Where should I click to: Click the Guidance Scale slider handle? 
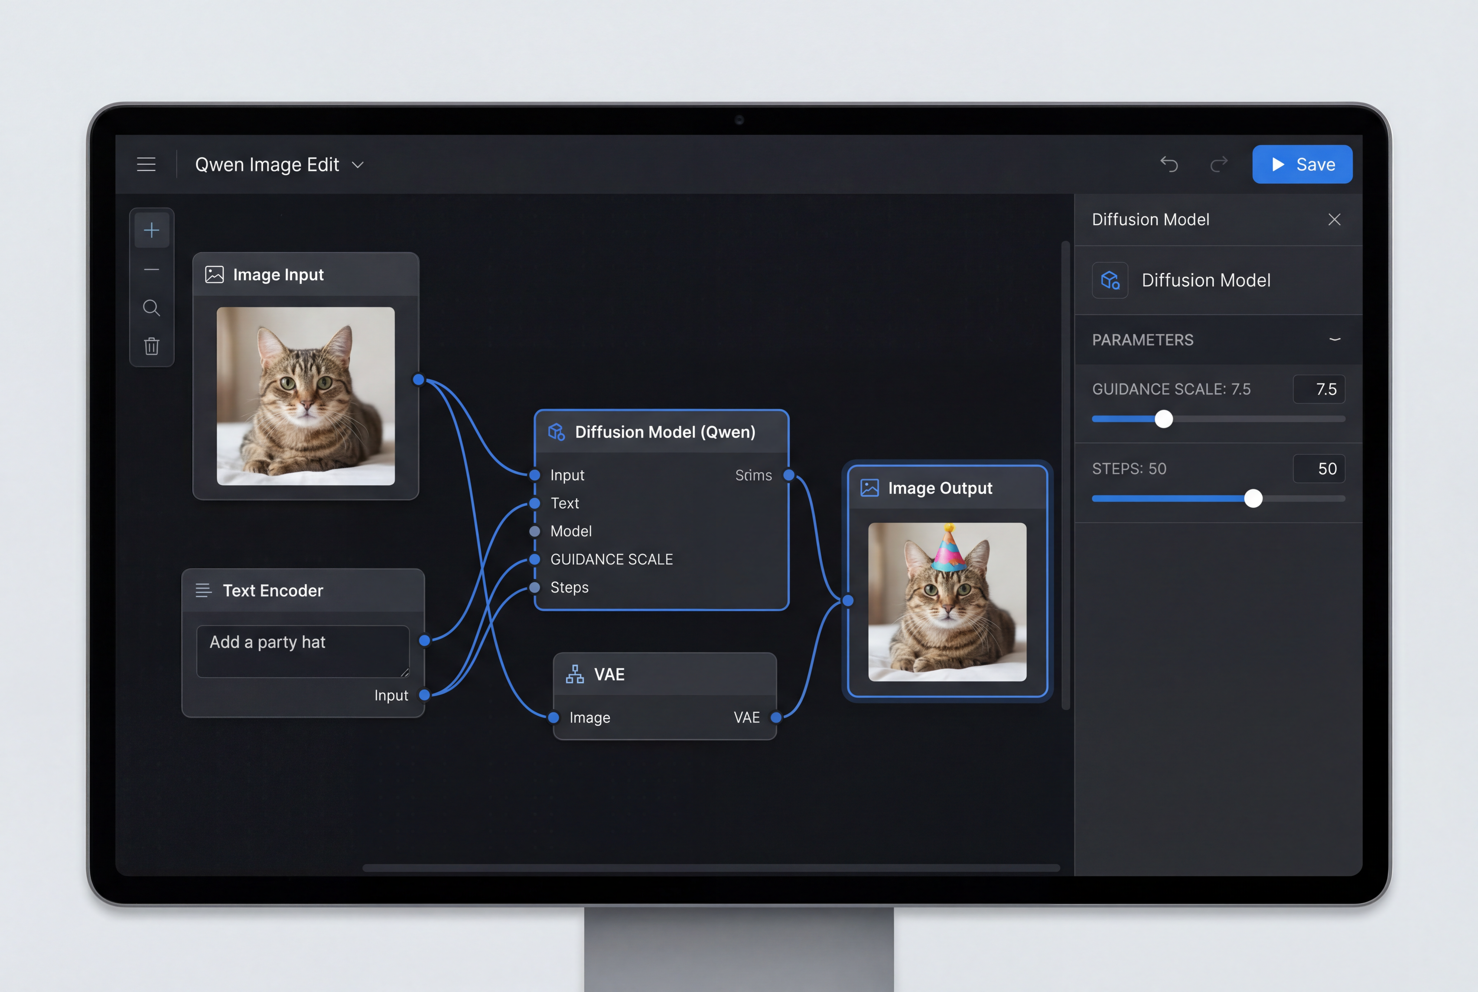[x=1164, y=419]
